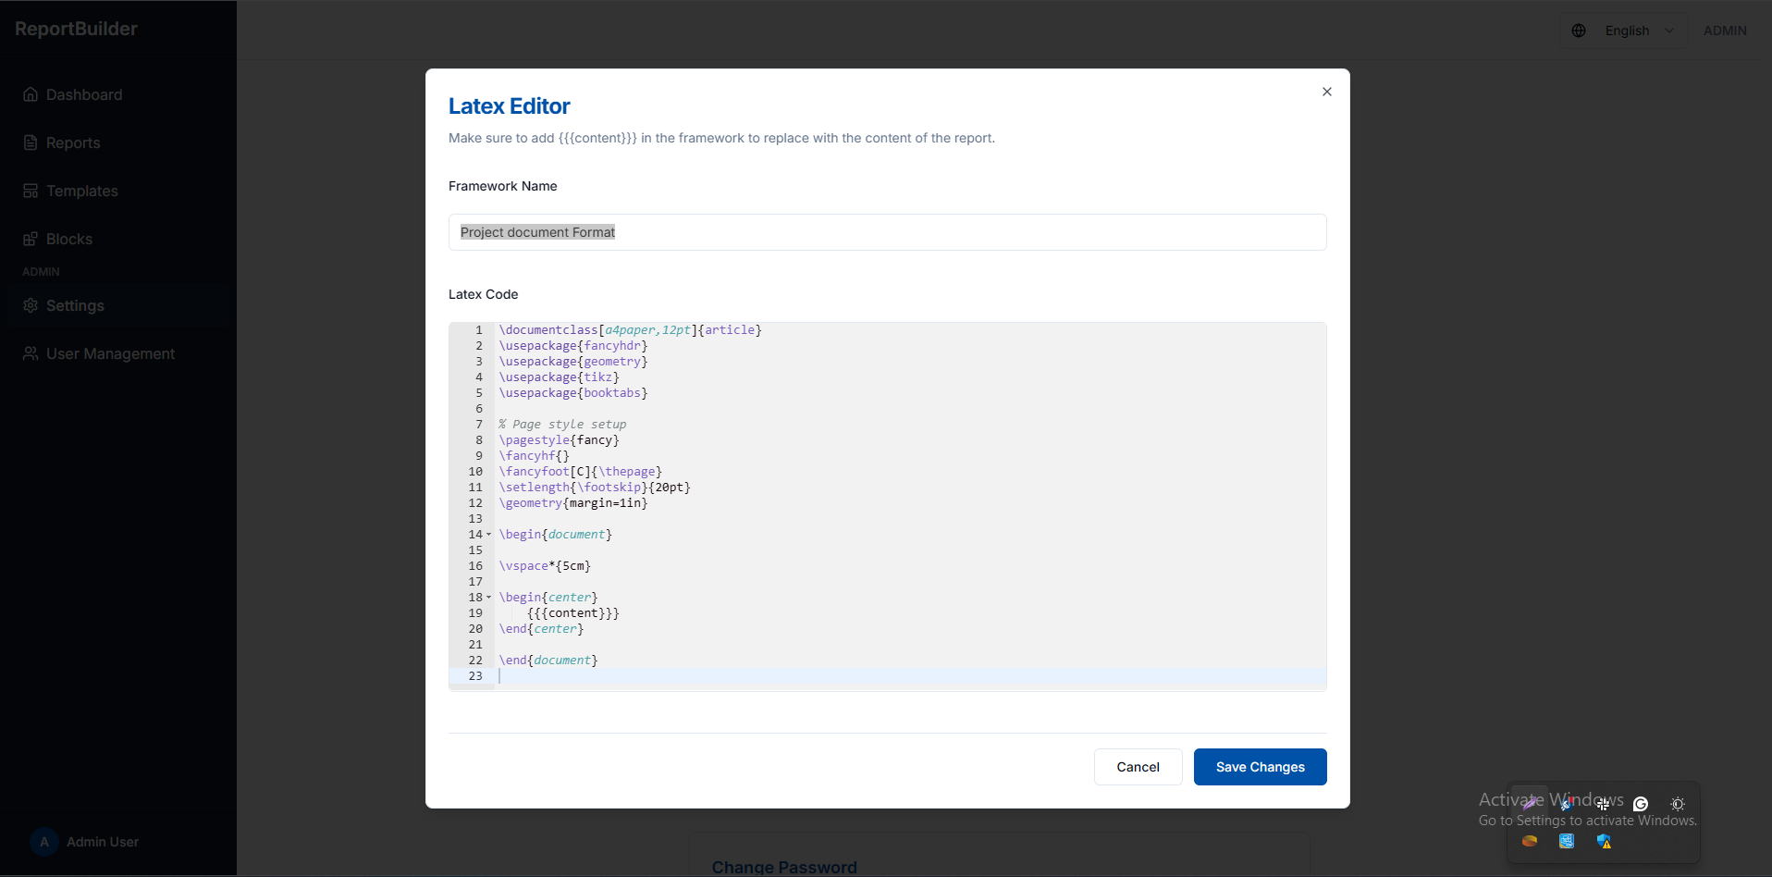This screenshot has height=877, width=1772.
Task: Click the Blocks icon in sidebar
Action: [31, 239]
